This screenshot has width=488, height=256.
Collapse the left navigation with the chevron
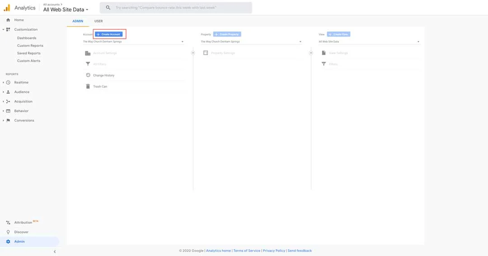pos(55,251)
